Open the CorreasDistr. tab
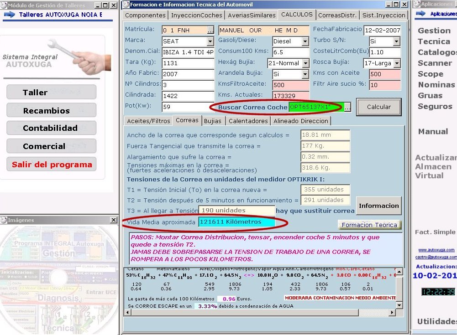This screenshot has width=457, height=335. (337, 15)
